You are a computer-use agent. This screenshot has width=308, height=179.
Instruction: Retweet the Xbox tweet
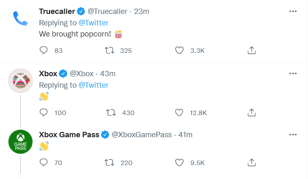pos(110,112)
